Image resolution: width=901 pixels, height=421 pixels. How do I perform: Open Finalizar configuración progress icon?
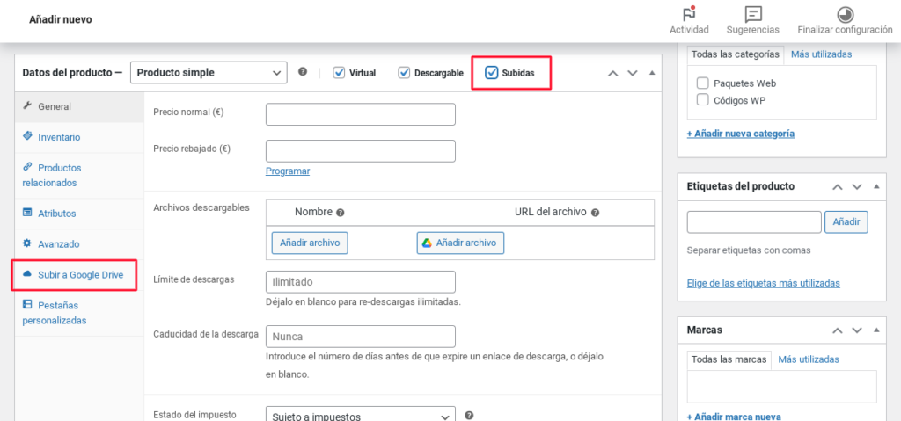(845, 14)
